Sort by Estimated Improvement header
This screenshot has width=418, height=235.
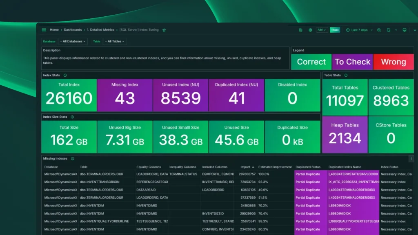(x=275, y=167)
